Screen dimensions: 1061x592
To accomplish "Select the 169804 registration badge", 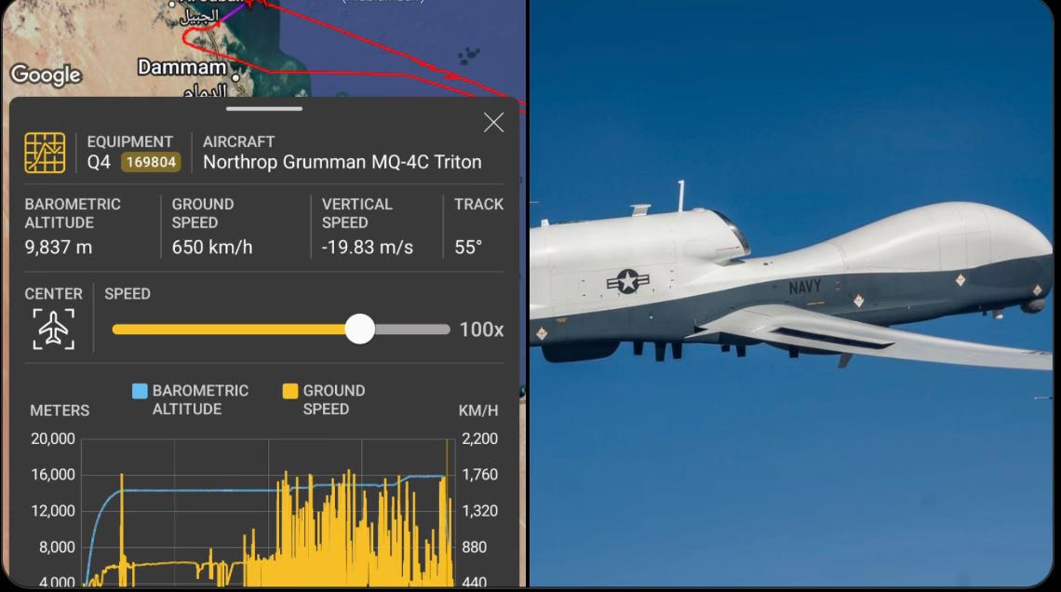I will pyautogui.click(x=151, y=162).
